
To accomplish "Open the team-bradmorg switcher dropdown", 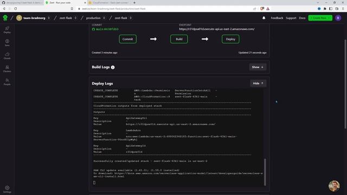I will coord(49,18).
